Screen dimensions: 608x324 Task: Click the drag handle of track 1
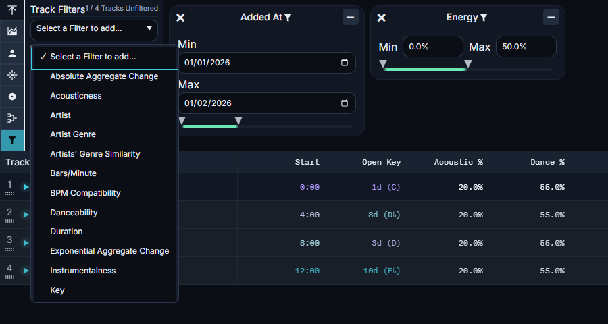pos(9,193)
